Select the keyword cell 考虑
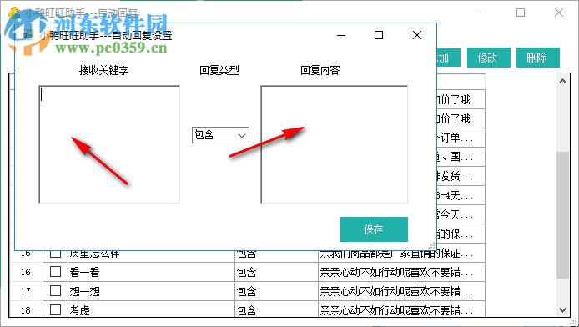The width and height of the screenshot is (579, 327). pos(151,309)
